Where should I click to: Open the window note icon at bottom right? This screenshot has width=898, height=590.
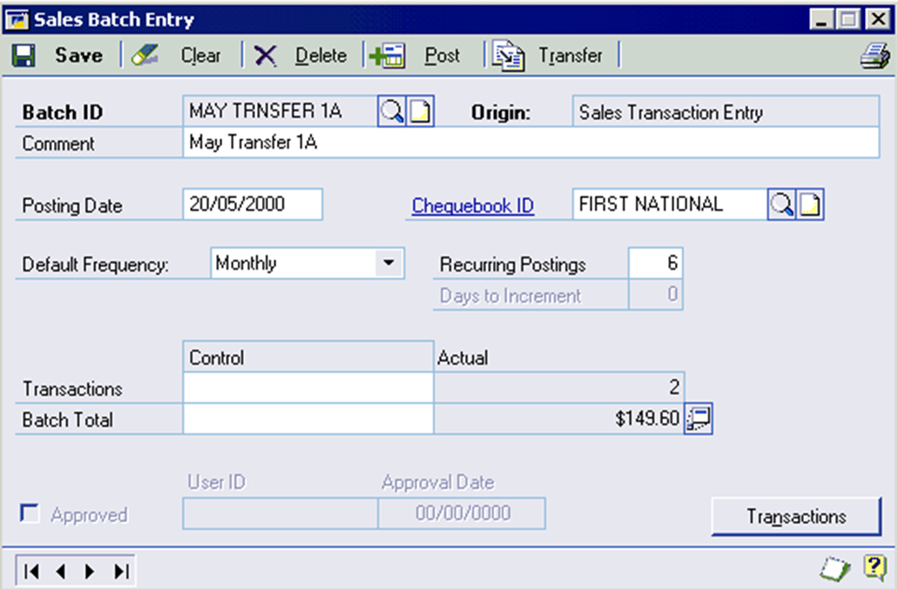point(834,569)
